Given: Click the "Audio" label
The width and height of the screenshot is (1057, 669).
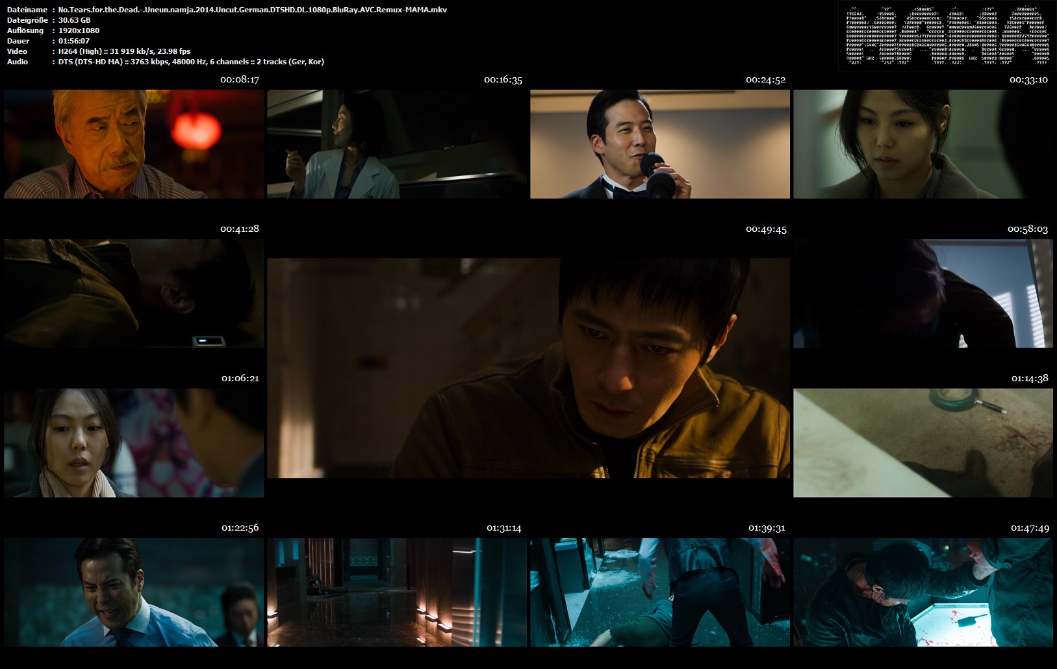Looking at the screenshot, I should click(18, 62).
